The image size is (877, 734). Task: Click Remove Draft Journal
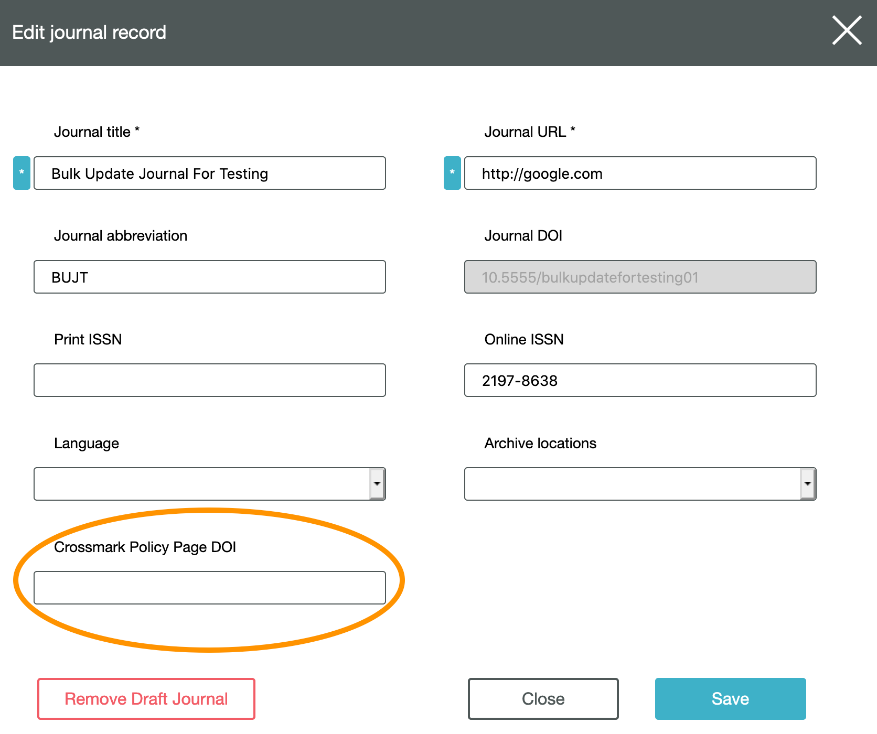tap(146, 699)
